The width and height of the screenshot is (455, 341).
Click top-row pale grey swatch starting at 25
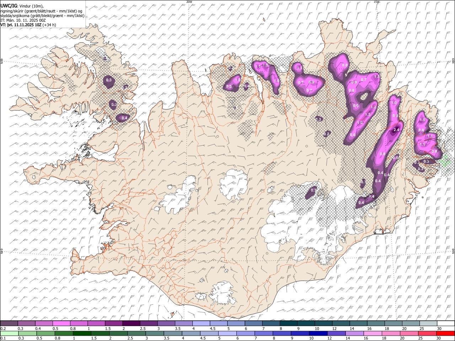coord(428,323)
